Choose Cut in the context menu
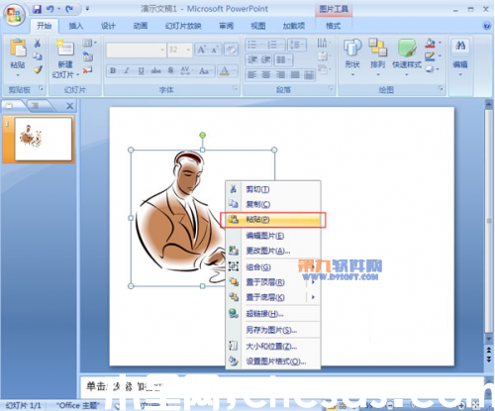 273,189
